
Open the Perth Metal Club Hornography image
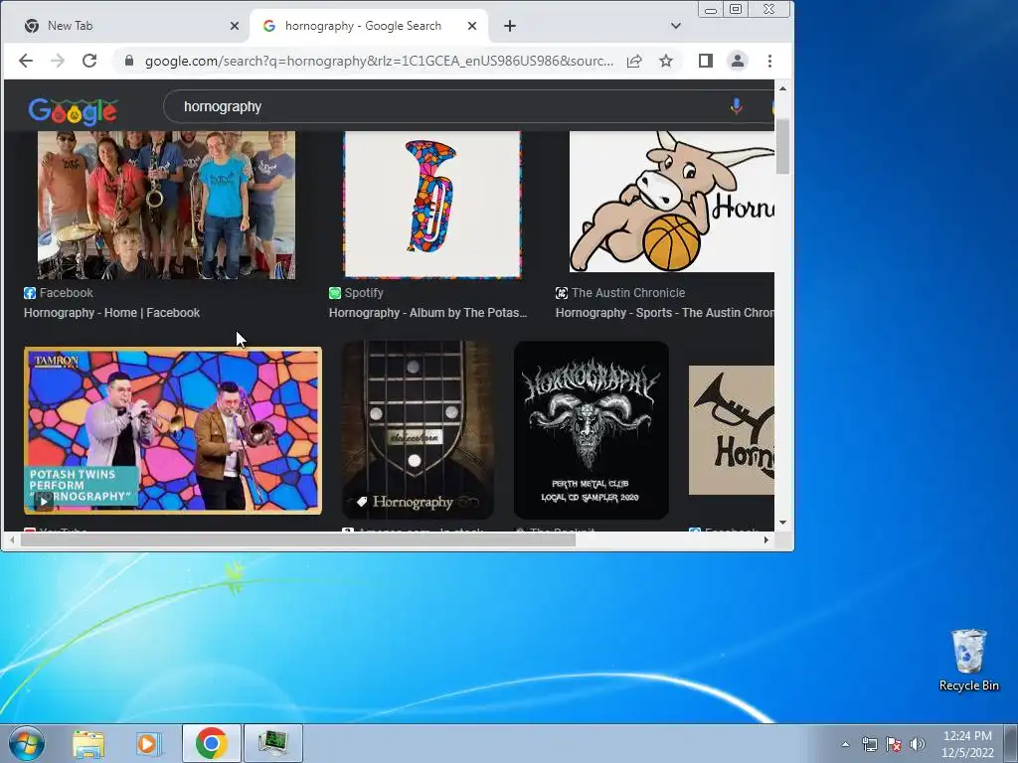pyautogui.click(x=591, y=429)
